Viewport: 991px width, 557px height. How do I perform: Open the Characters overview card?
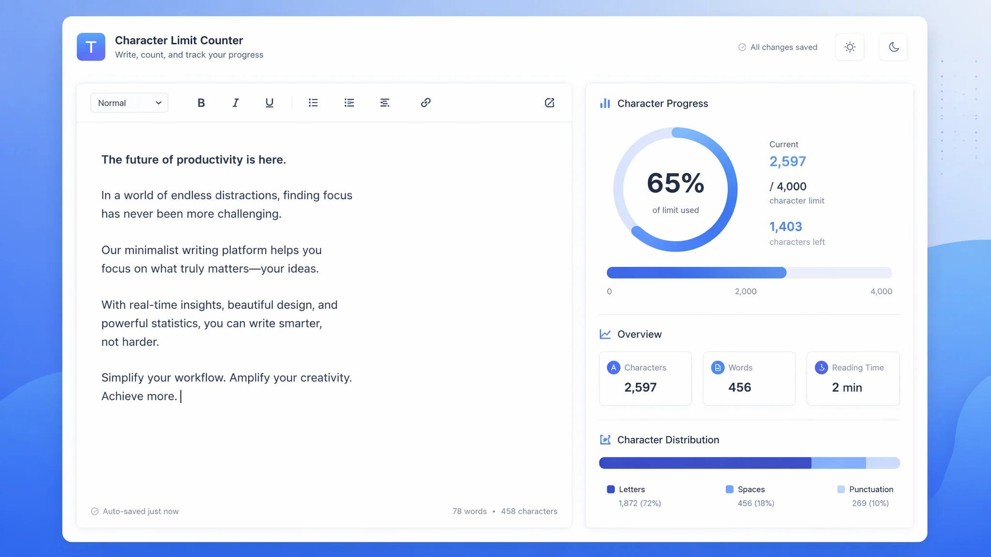(646, 379)
